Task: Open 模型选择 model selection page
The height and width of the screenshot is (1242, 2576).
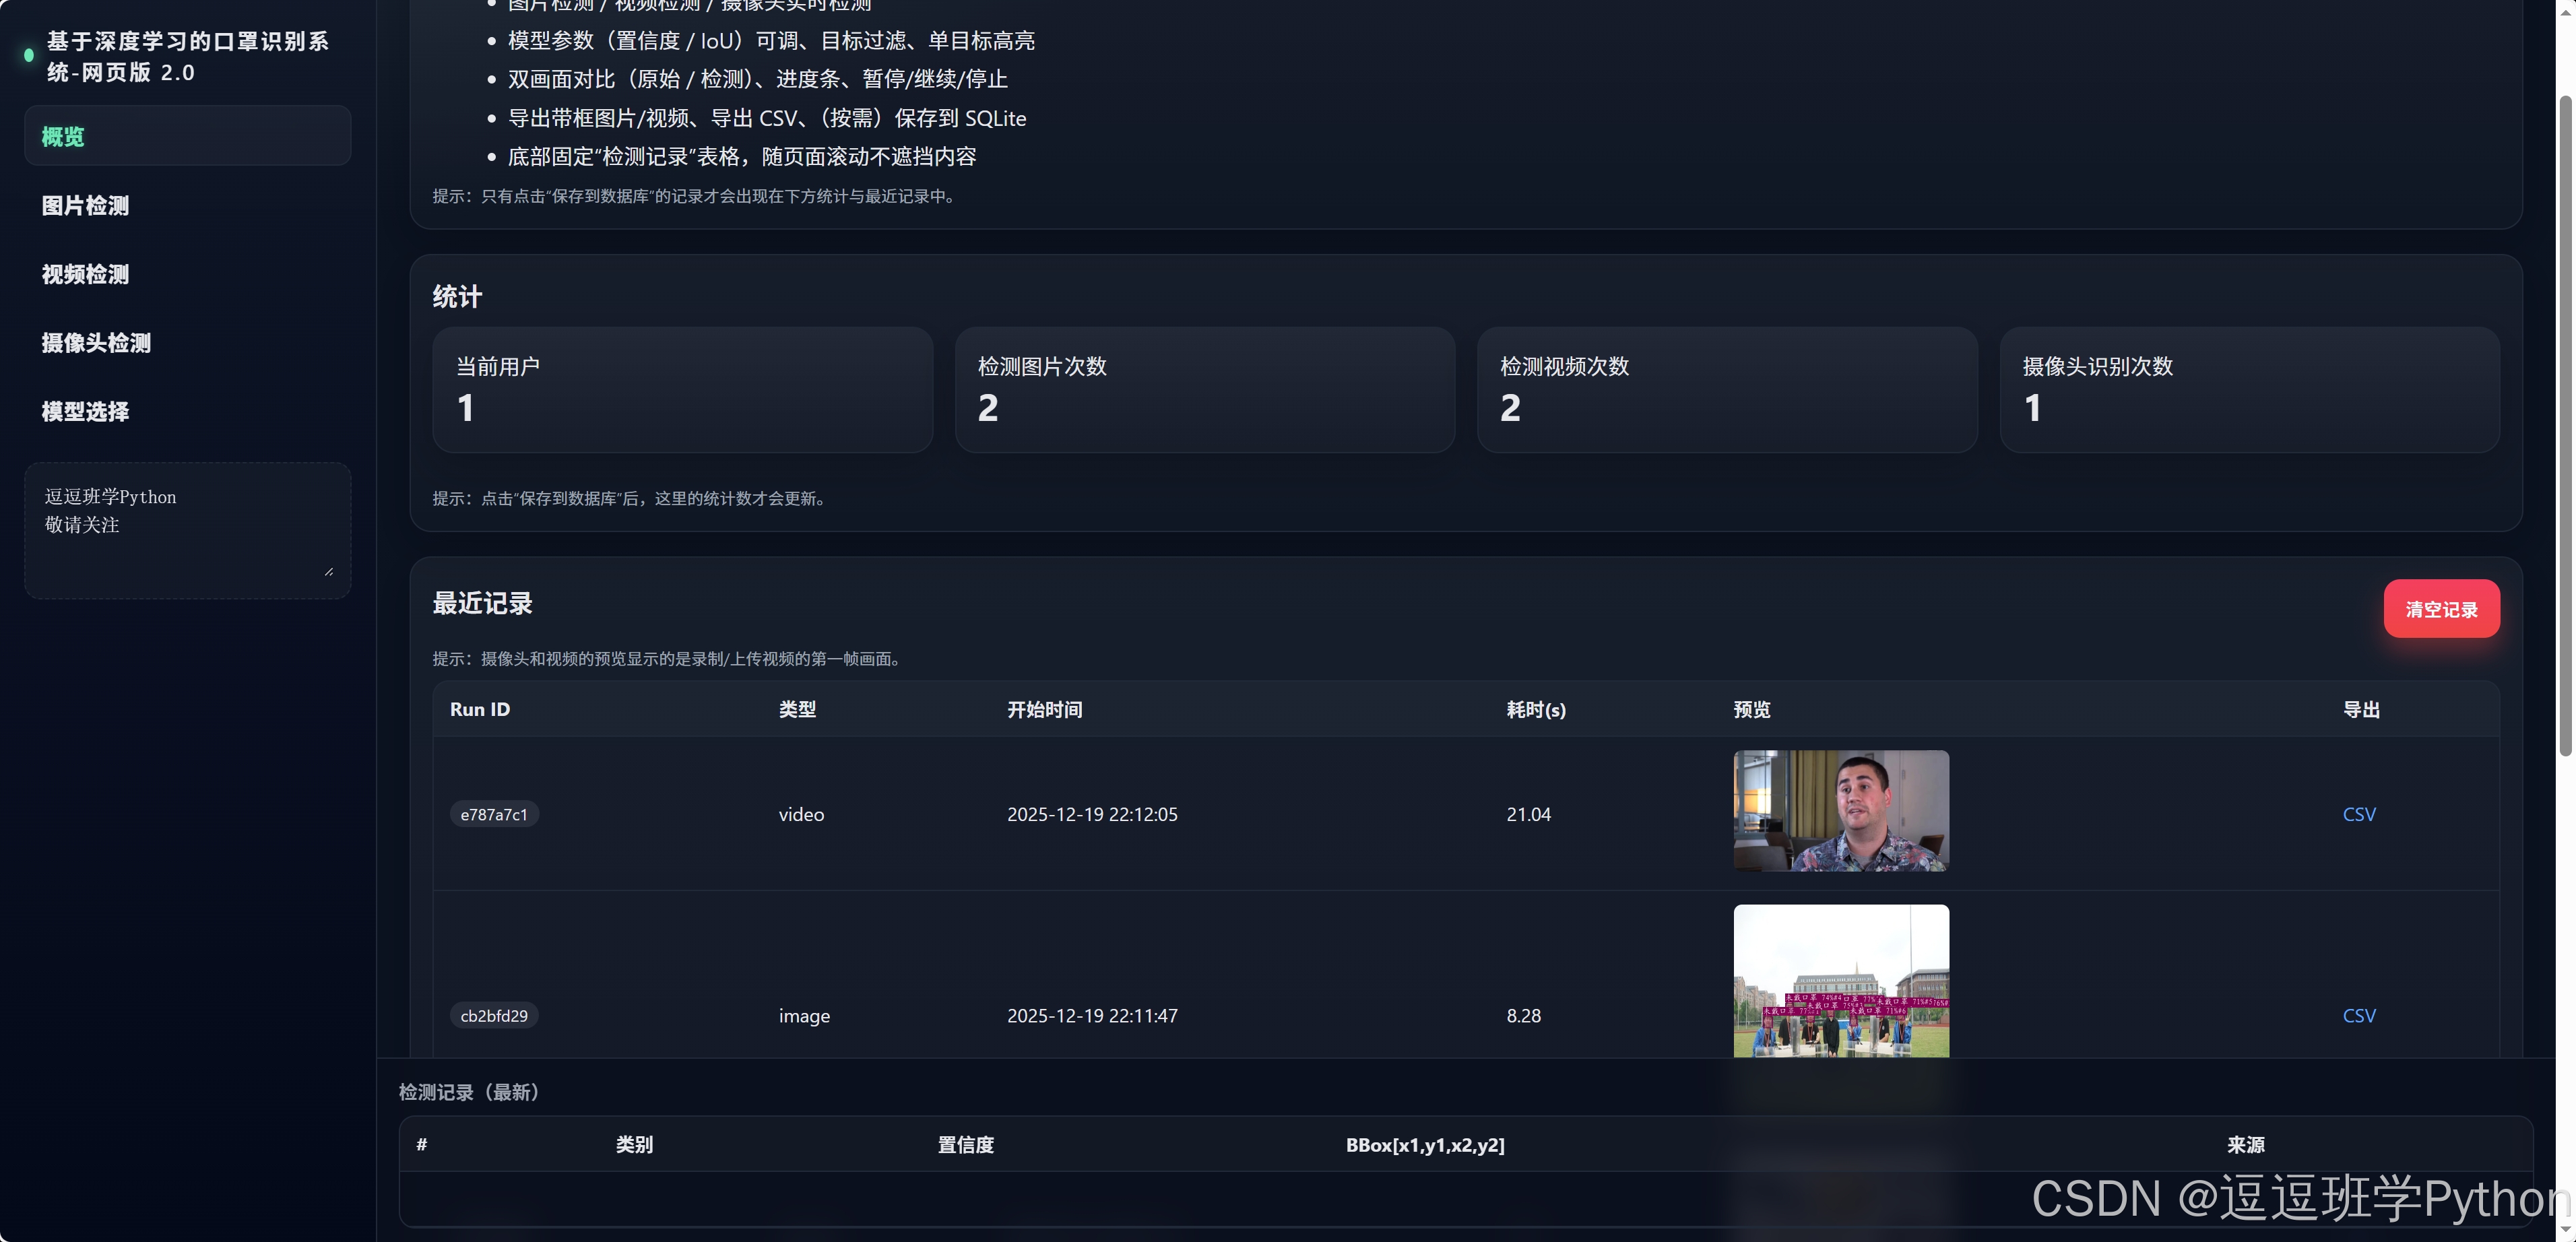Action: (x=85, y=412)
